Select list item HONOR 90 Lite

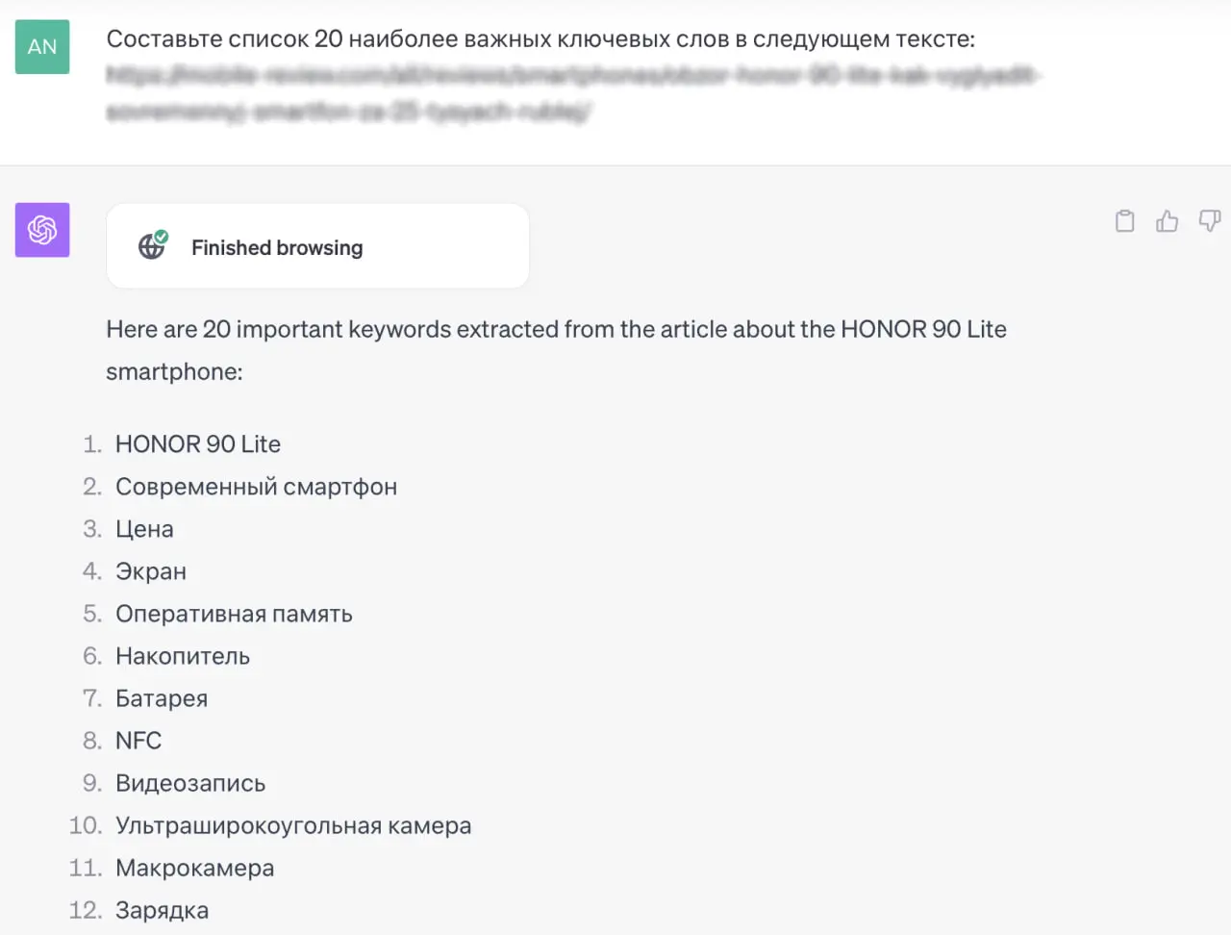tap(198, 444)
